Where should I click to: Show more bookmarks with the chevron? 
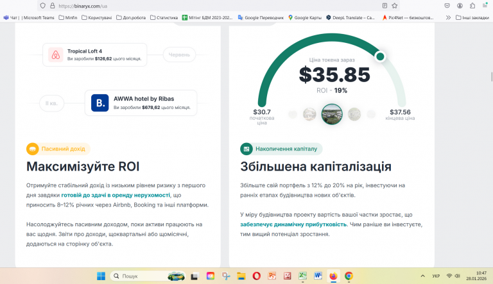point(448,17)
